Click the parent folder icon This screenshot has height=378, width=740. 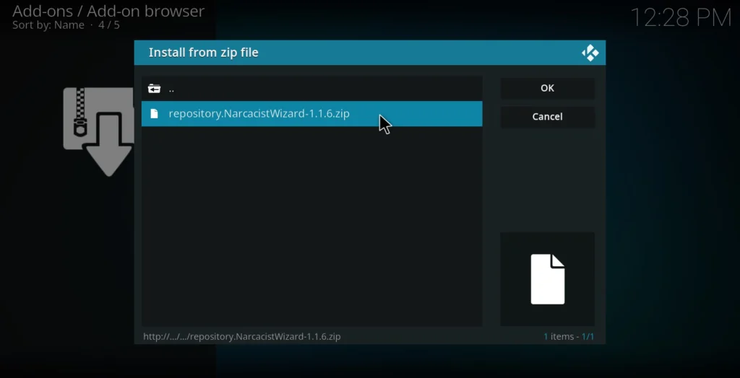154,89
